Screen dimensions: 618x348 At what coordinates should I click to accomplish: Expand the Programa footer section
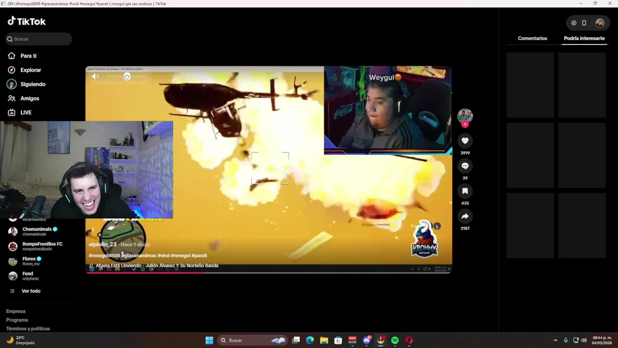[x=17, y=320]
